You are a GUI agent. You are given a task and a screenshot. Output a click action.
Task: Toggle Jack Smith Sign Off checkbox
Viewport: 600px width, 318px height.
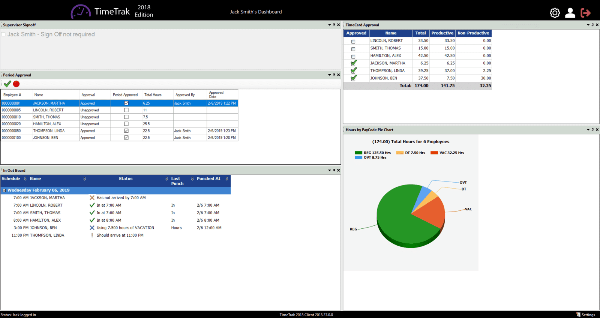click(x=3, y=34)
